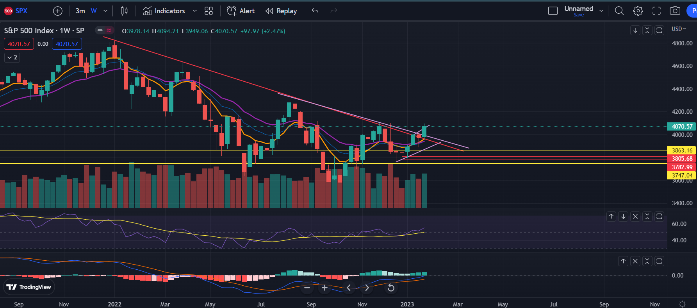Collapse the indicator legend showing 2

[12, 57]
